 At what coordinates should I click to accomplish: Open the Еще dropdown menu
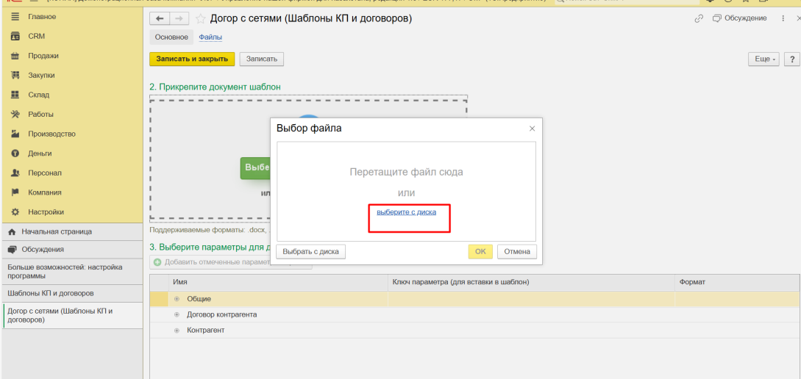[763, 59]
